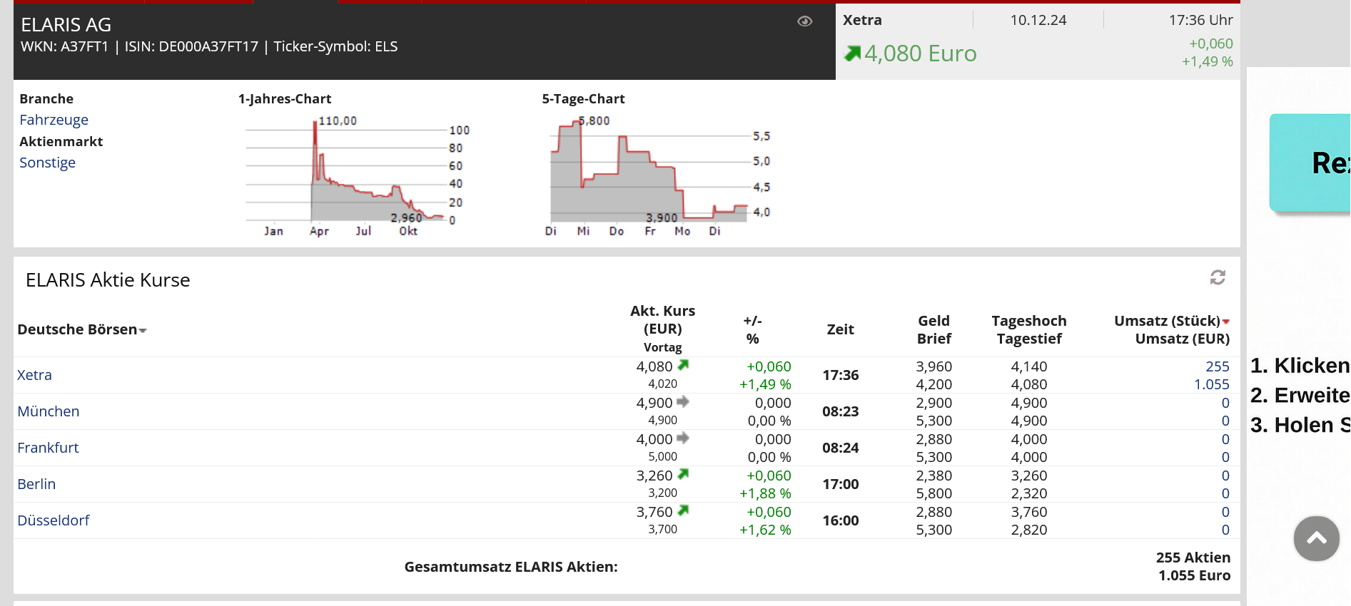The height and width of the screenshot is (606, 1351).
Task: Sort by Umsatz (Stück) column arrow
Action: pos(1226,322)
